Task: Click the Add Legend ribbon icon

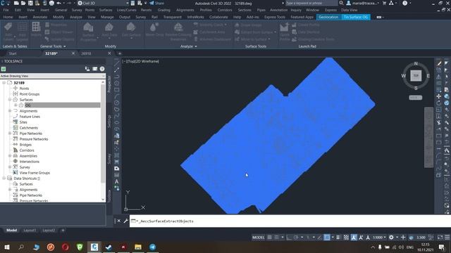Action: pyautogui.click(x=22, y=28)
